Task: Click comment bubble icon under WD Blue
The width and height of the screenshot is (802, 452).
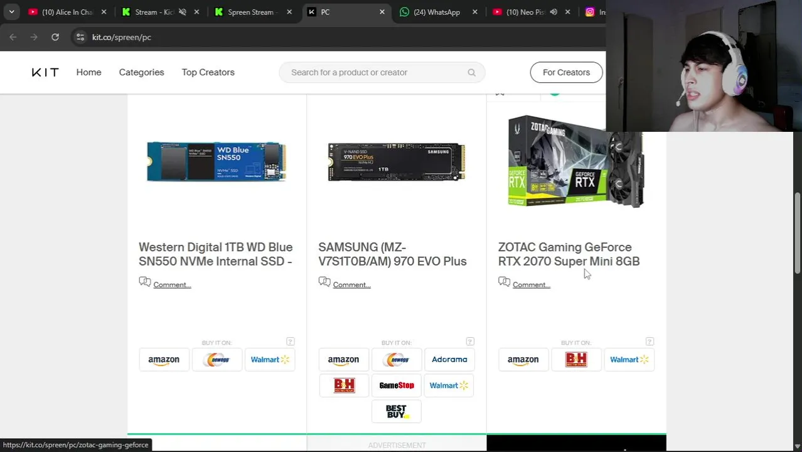Action: coord(145,282)
